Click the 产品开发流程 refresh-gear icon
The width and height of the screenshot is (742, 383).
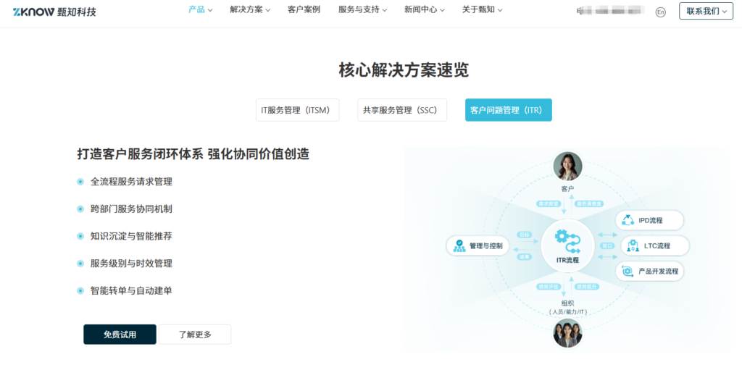[x=628, y=272]
